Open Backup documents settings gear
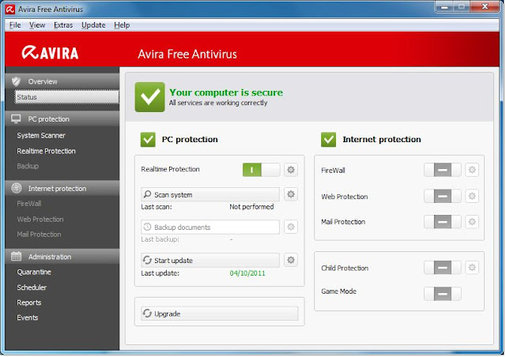This screenshot has height=357, width=506. coord(291,227)
